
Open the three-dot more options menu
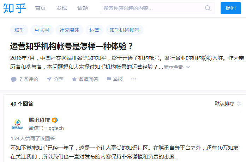coord(134,79)
